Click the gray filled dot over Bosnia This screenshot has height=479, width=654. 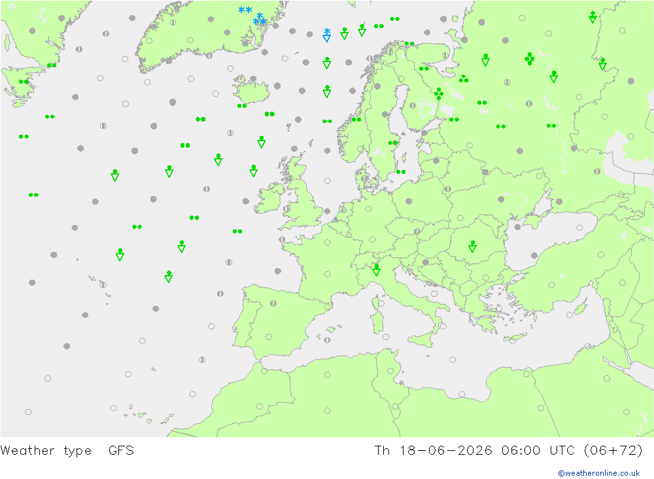426,262
